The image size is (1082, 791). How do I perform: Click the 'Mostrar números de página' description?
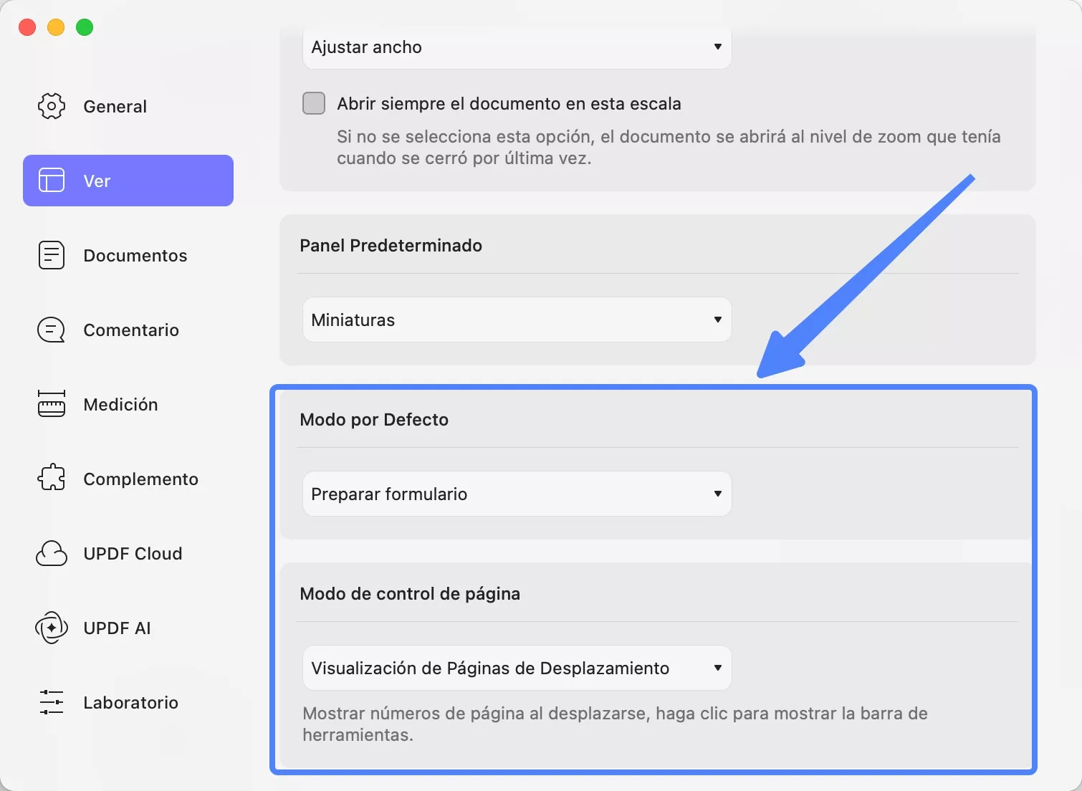coord(615,724)
